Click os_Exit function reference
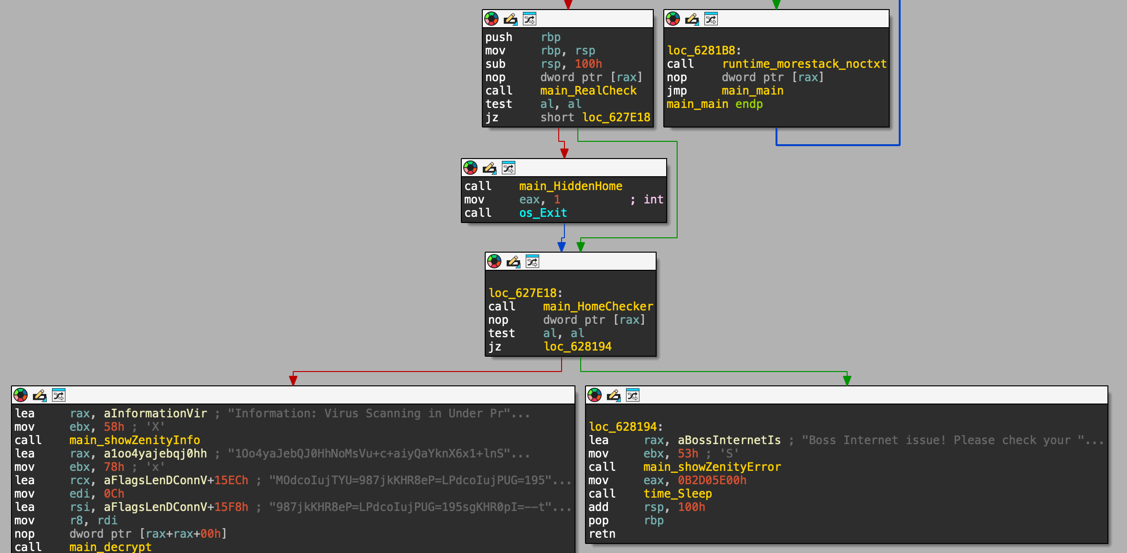The height and width of the screenshot is (553, 1127). pos(543,213)
